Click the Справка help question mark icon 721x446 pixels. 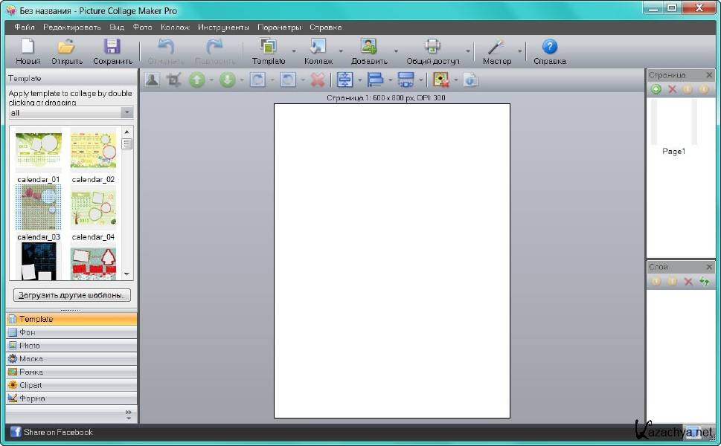pos(549,47)
